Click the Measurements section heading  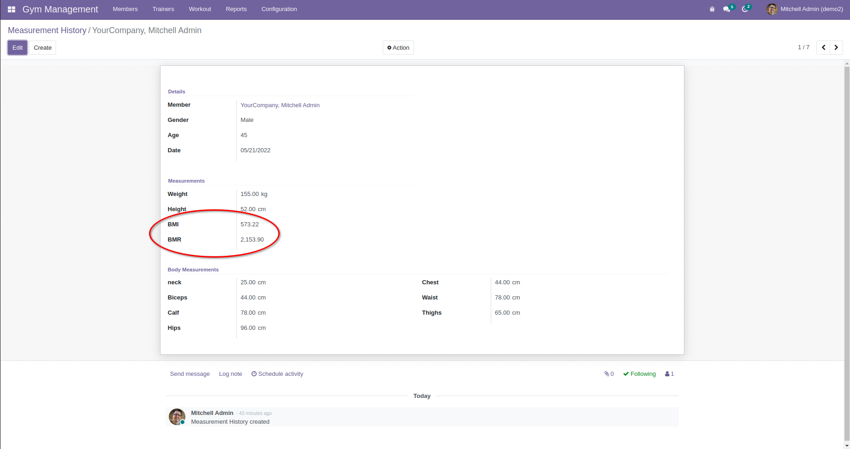point(186,181)
